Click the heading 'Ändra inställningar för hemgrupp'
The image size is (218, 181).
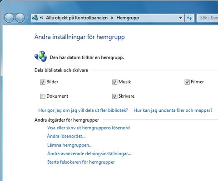pyautogui.click(x=79, y=37)
